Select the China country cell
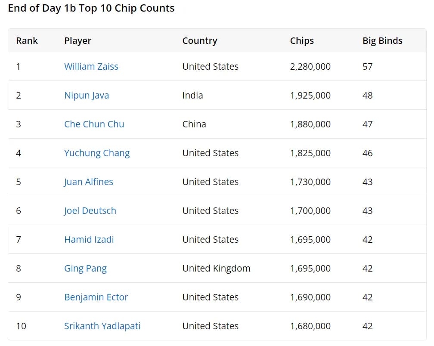Viewport: 434px width, 346px height. click(194, 124)
